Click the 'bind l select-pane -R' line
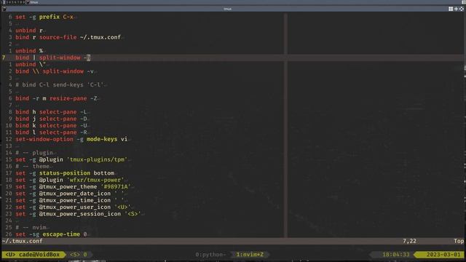 click(x=51, y=132)
